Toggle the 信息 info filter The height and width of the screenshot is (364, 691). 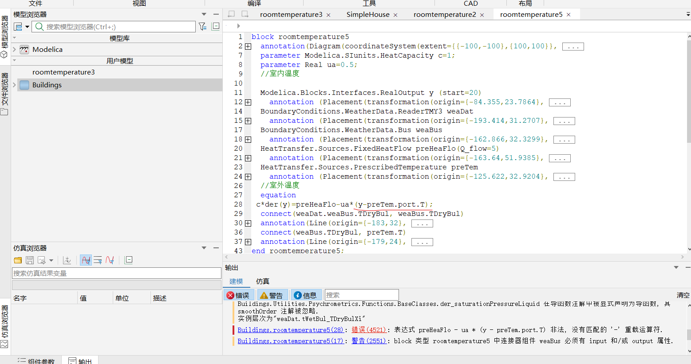click(x=306, y=295)
